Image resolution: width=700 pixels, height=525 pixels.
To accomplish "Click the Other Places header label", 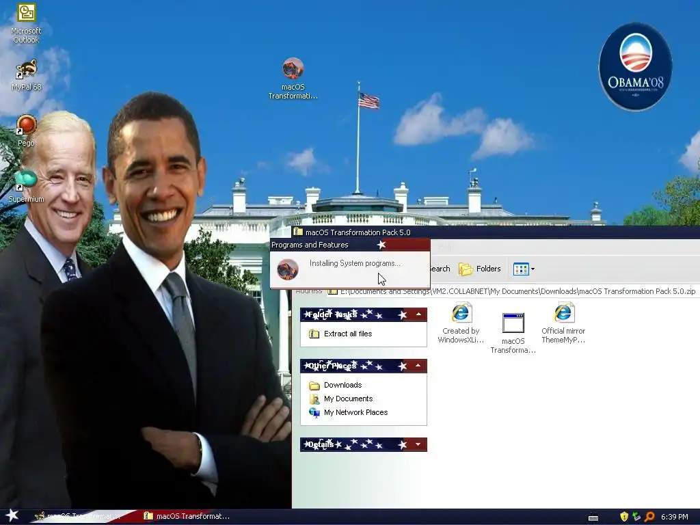I will [x=333, y=366].
